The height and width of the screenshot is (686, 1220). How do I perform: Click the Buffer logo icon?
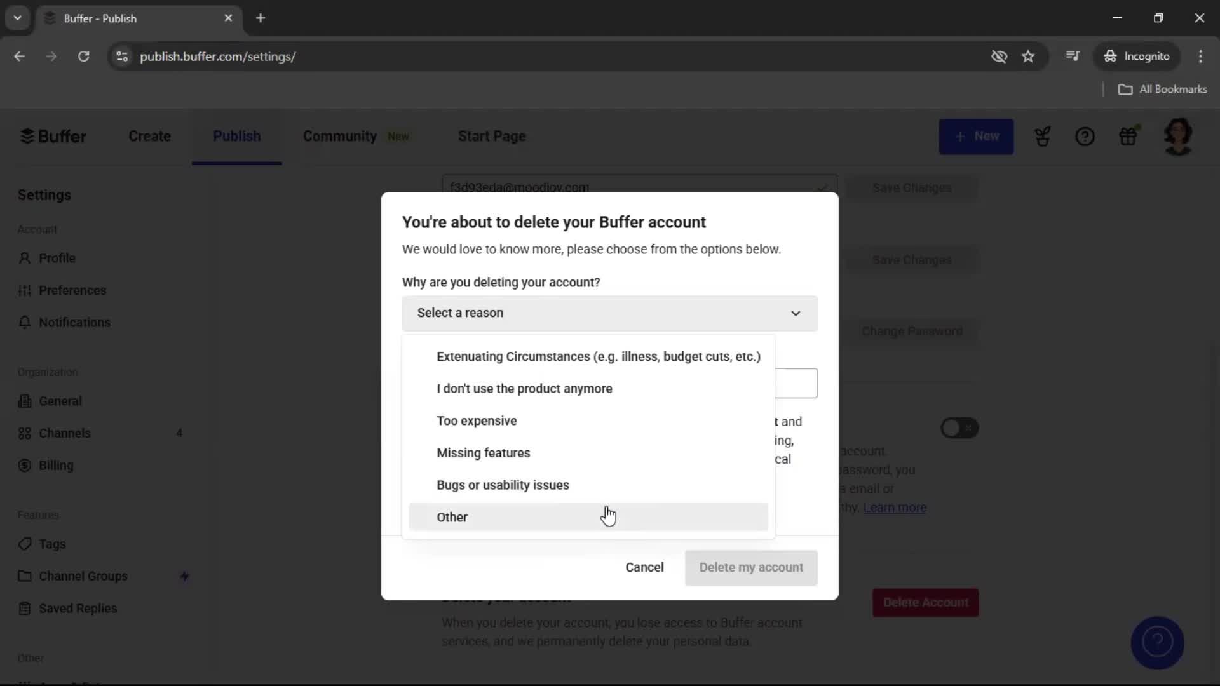pos(27,136)
